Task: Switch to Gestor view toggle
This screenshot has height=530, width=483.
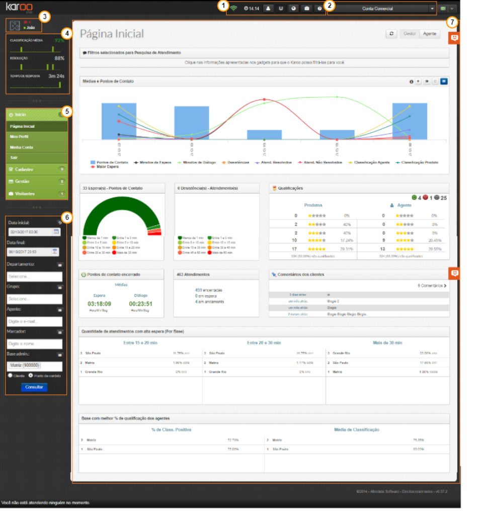Action: pos(410,34)
